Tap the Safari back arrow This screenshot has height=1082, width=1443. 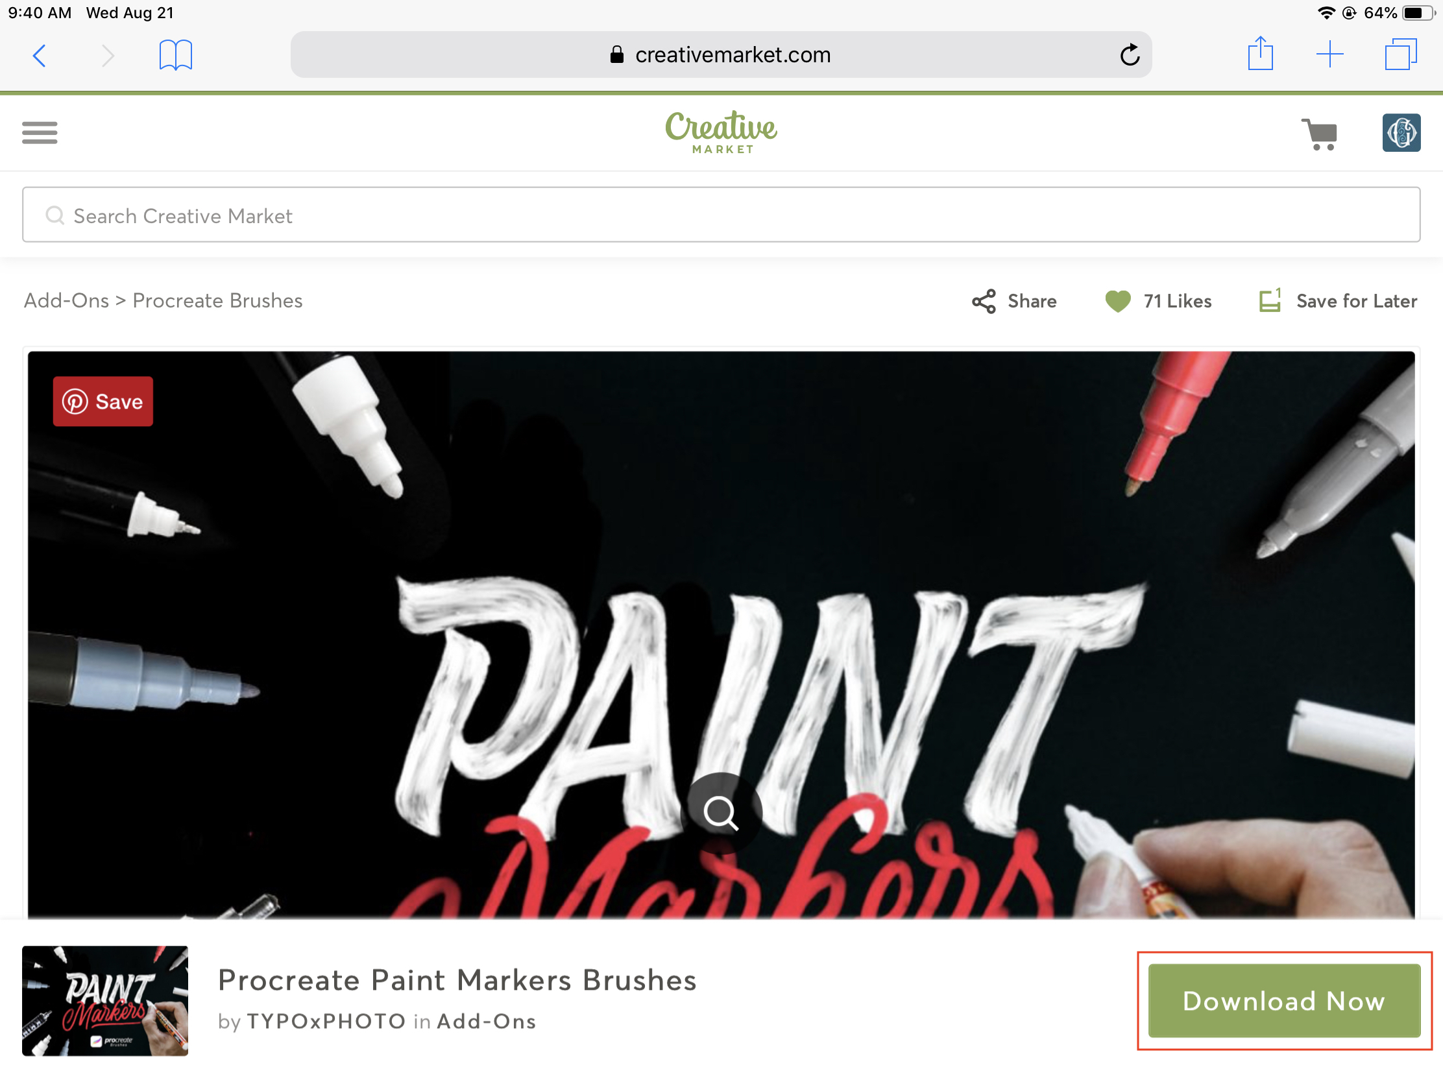click(x=40, y=55)
